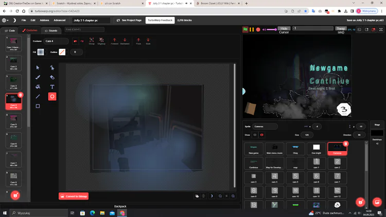Select the Text tool
The width and height of the screenshot is (386, 217).
click(x=52, y=87)
